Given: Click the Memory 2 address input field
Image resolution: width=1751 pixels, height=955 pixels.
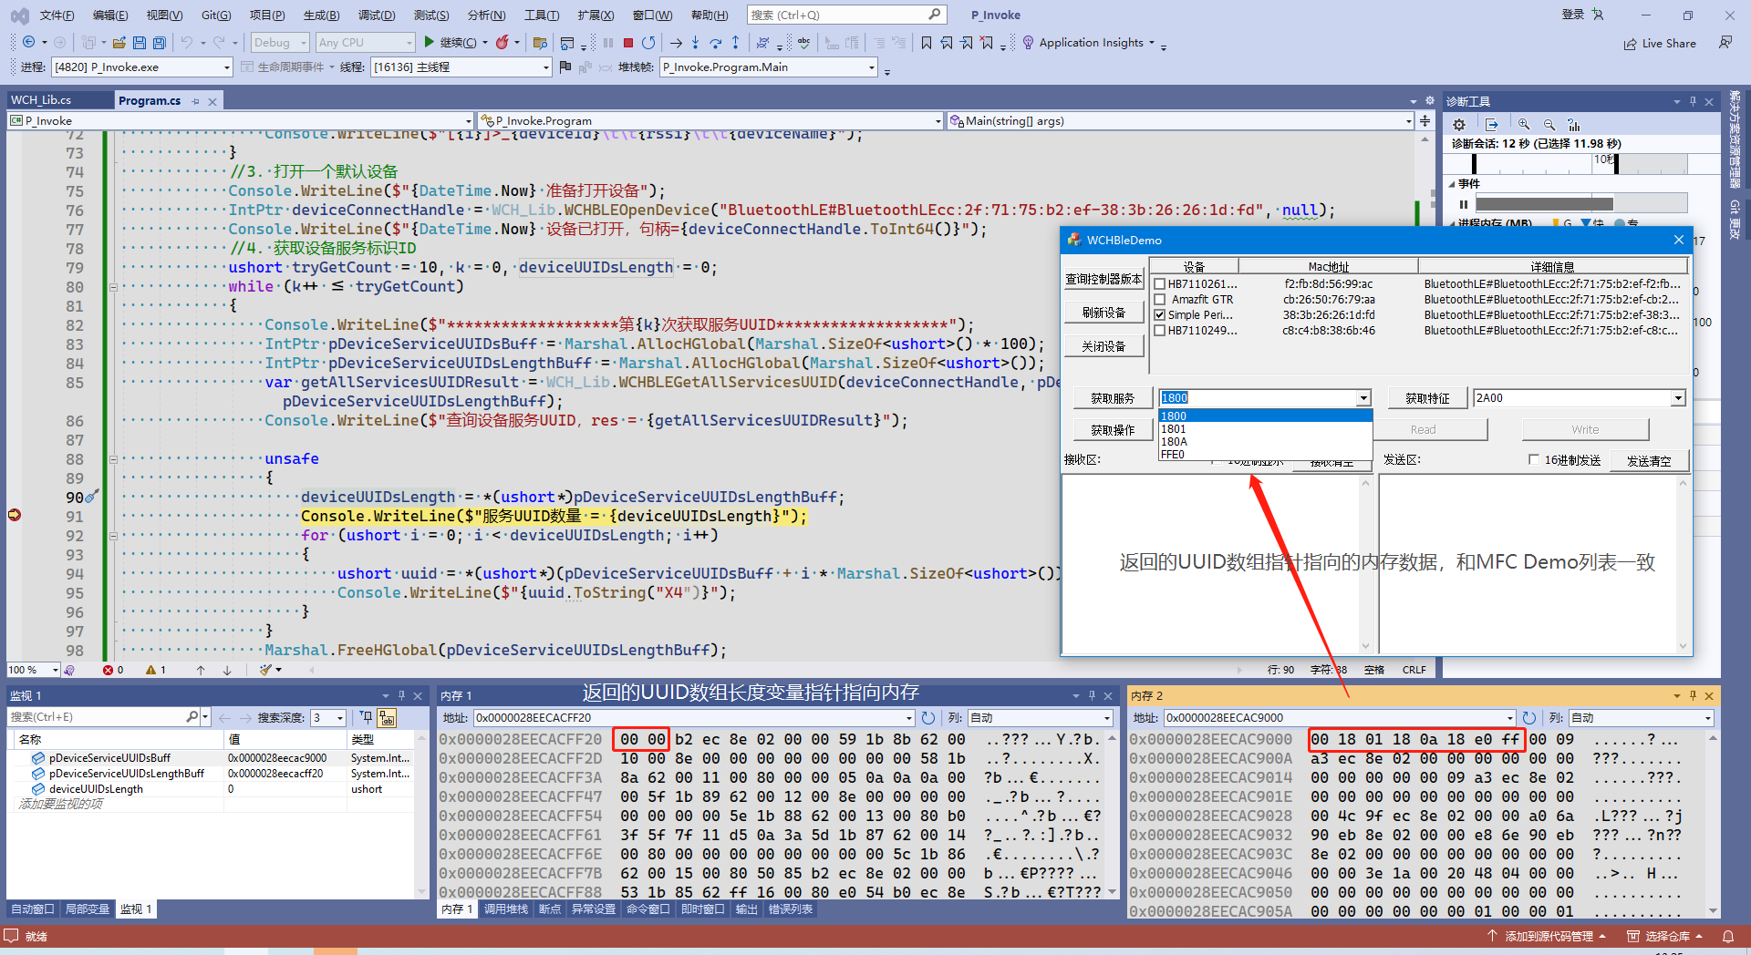Looking at the screenshot, I should [x=1339, y=718].
